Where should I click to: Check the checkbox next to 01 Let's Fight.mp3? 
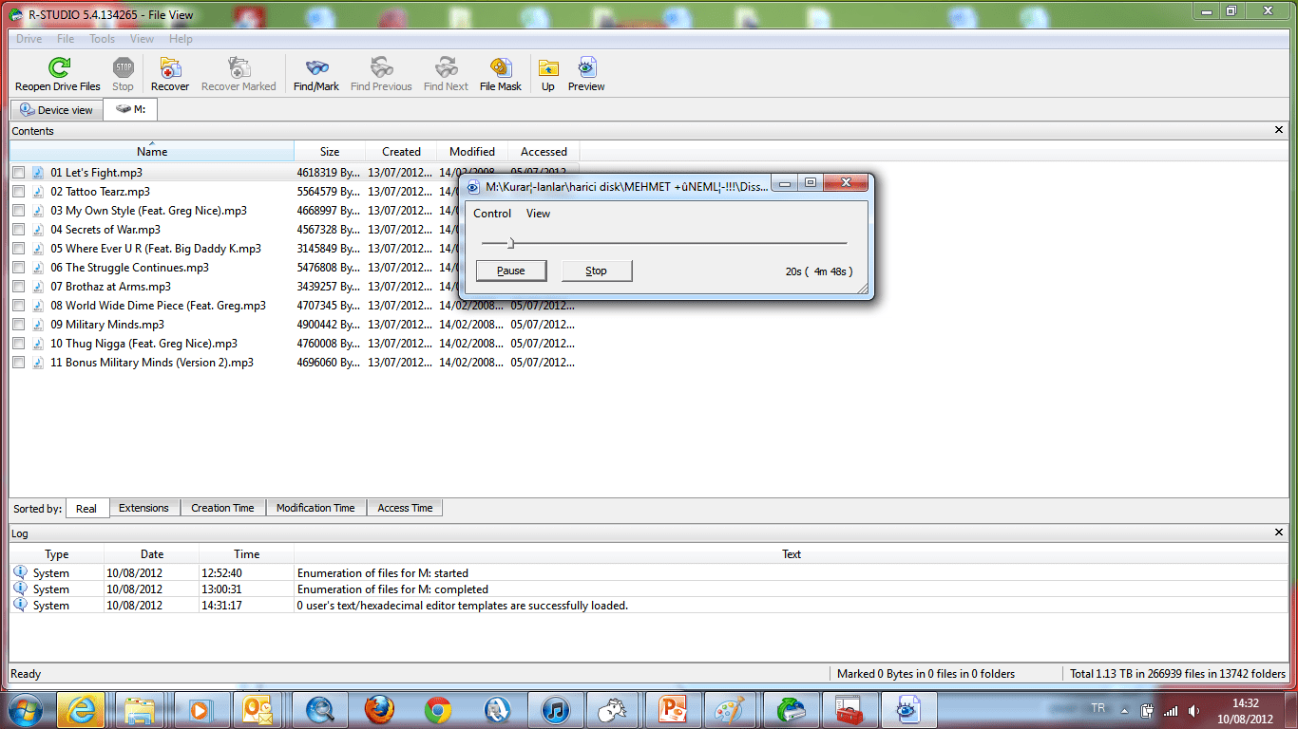(18, 172)
